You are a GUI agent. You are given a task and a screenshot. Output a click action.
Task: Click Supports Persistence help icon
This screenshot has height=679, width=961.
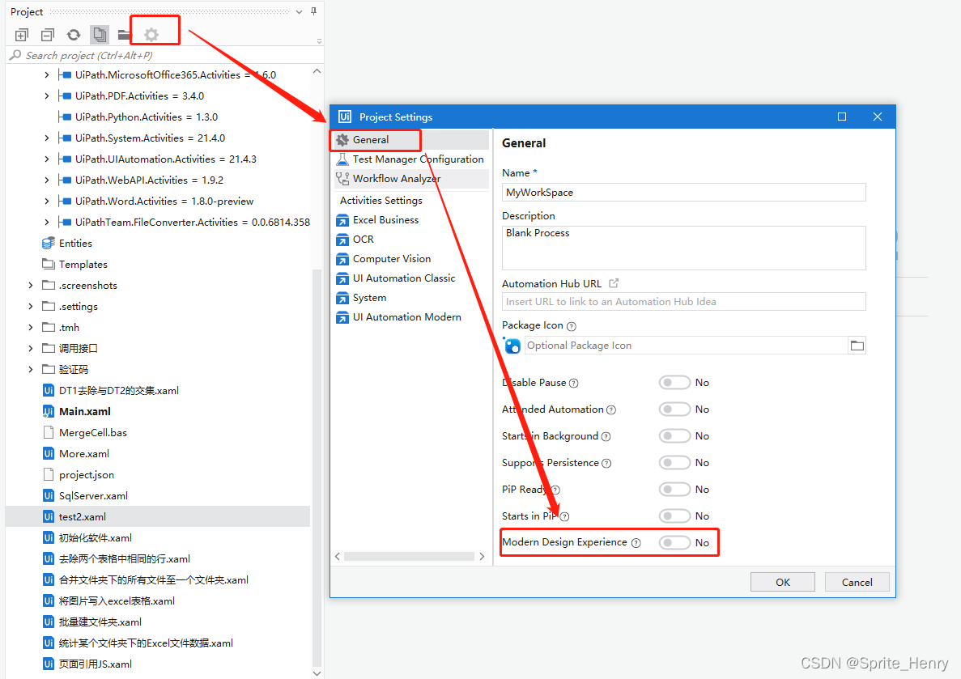(606, 463)
